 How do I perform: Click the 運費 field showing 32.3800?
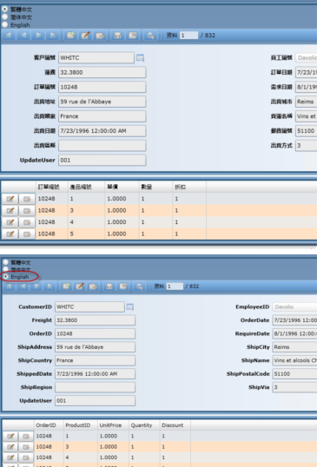[x=102, y=72]
